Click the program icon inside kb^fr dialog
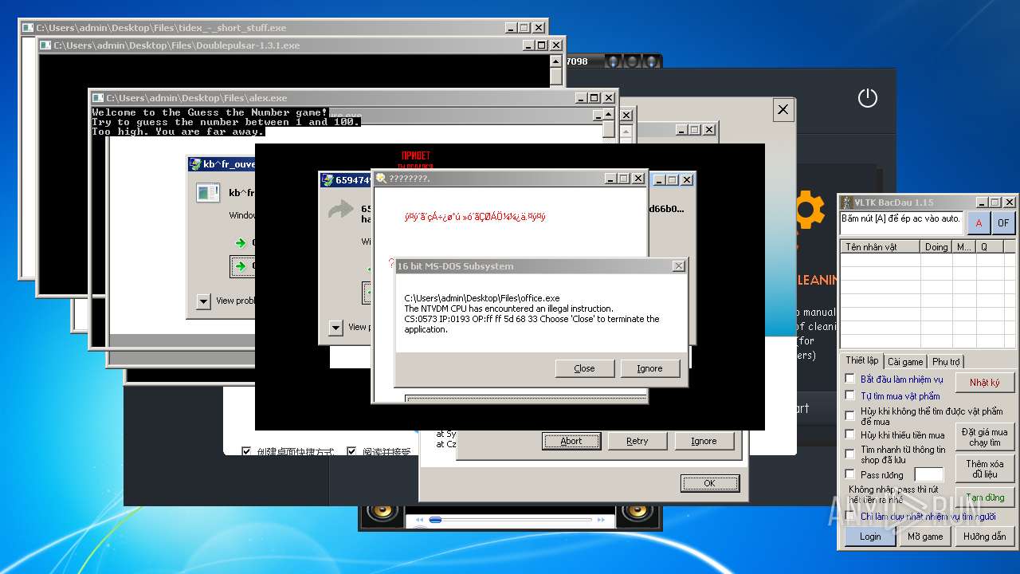Image resolution: width=1020 pixels, height=574 pixels. click(x=208, y=192)
